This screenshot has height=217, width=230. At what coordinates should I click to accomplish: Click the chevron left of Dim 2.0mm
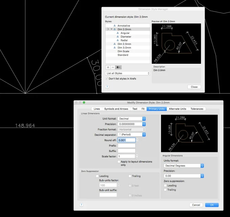108,29
